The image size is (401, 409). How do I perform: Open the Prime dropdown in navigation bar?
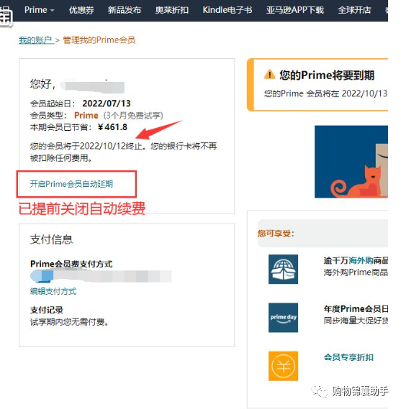[39, 10]
